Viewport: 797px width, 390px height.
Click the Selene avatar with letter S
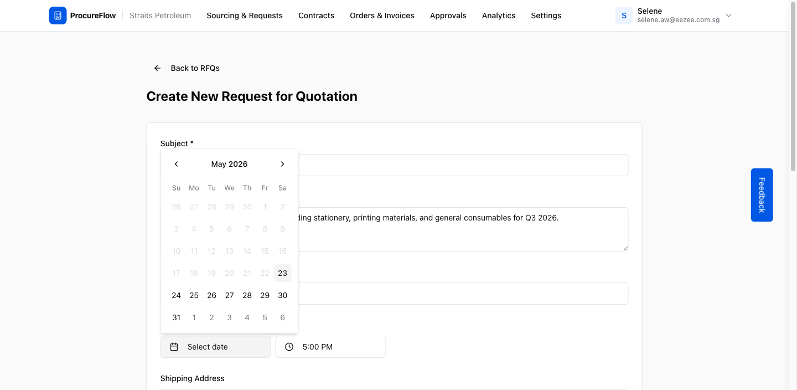click(x=624, y=16)
